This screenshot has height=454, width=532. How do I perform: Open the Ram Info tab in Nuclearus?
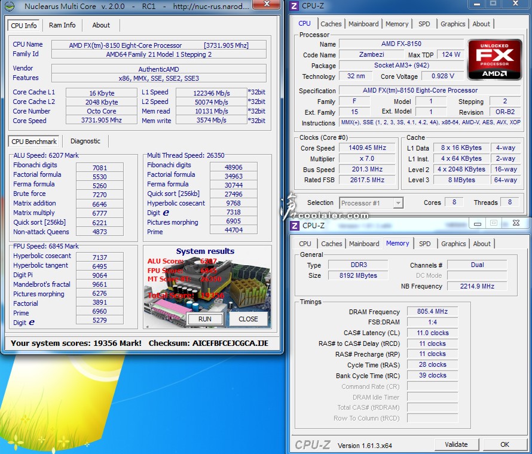click(x=62, y=25)
